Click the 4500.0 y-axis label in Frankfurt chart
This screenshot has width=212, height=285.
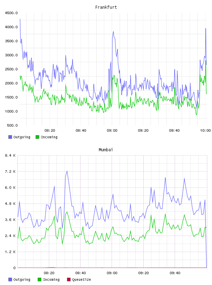(x=11, y=13)
